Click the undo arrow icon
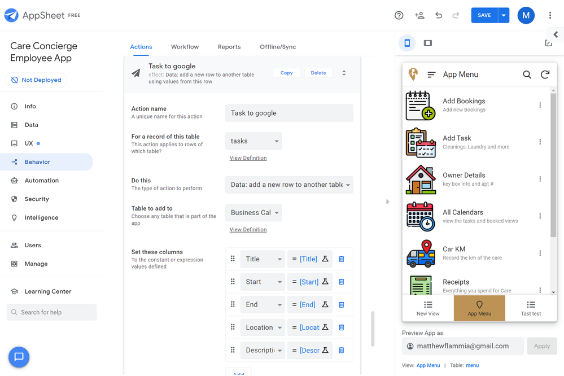This screenshot has width=564, height=376. [439, 15]
